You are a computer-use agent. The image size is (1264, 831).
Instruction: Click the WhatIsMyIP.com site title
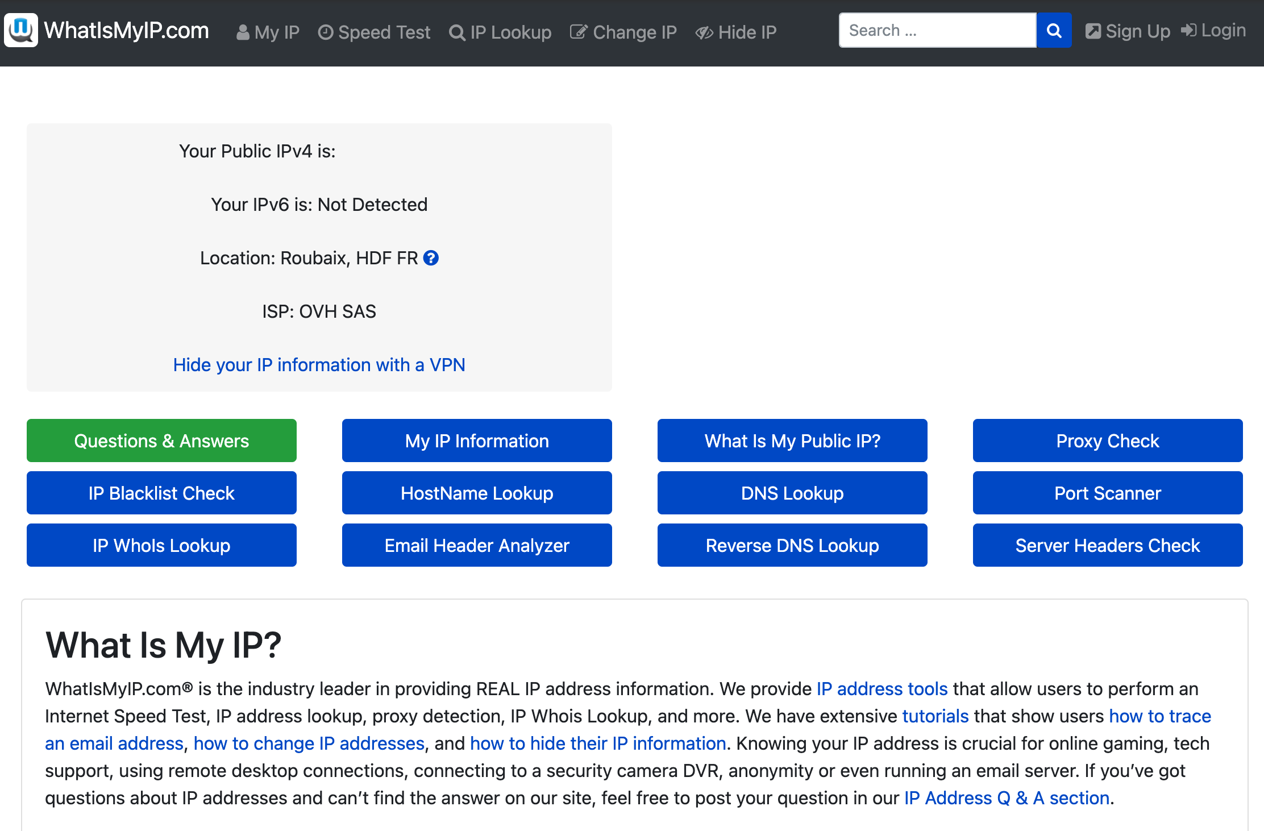point(126,30)
